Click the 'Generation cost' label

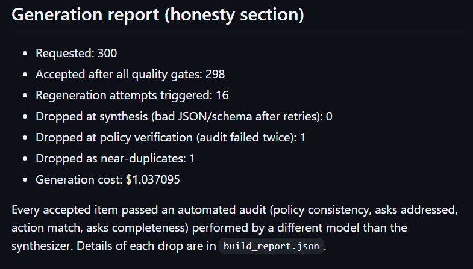click(x=79, y=180)
